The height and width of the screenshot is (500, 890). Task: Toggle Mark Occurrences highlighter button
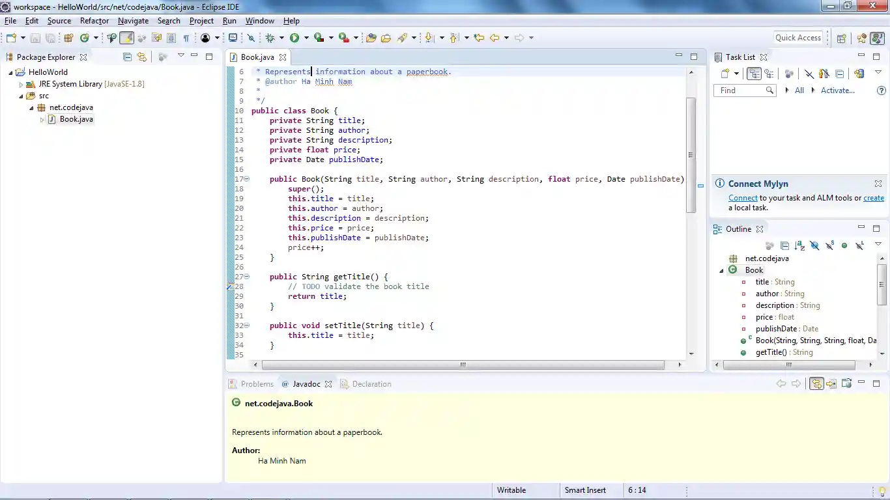(x=126, y=38)
